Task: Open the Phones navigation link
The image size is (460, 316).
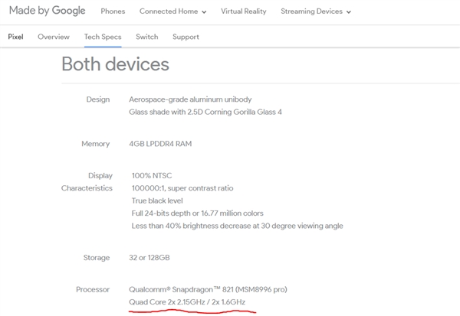Action: pos(113,11)
